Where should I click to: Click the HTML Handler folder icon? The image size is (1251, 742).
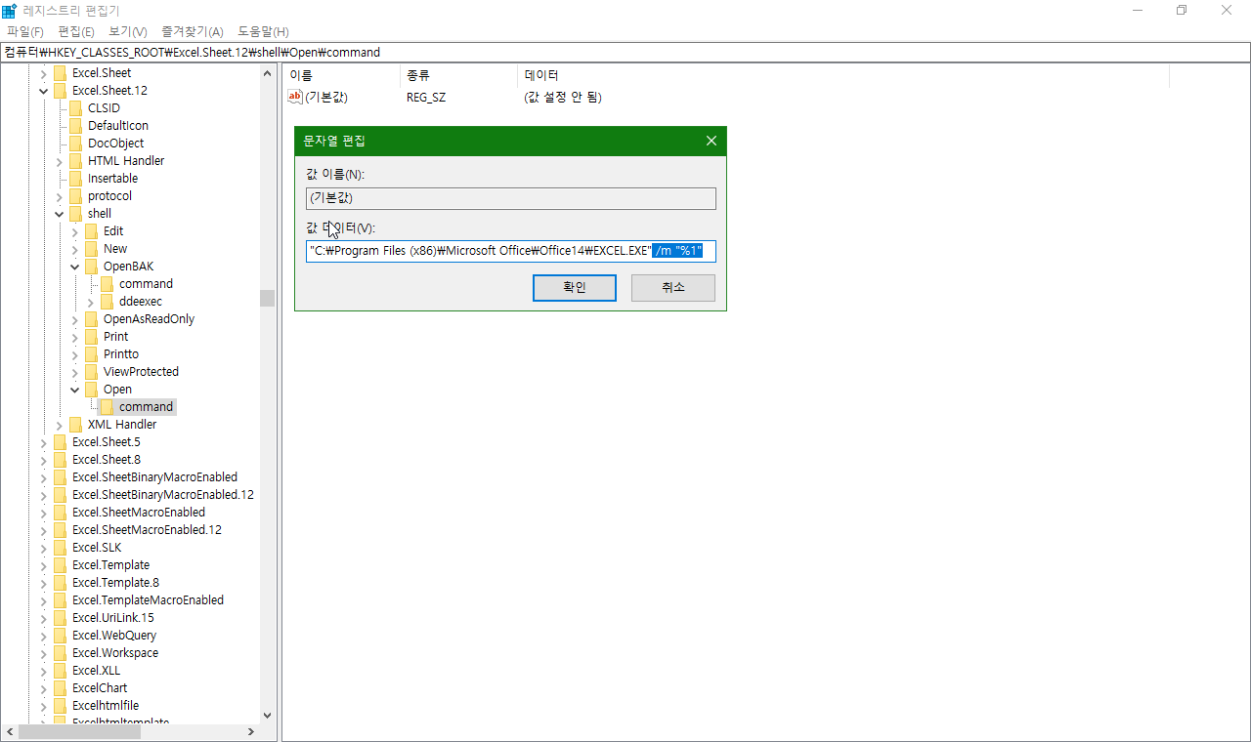76,161
